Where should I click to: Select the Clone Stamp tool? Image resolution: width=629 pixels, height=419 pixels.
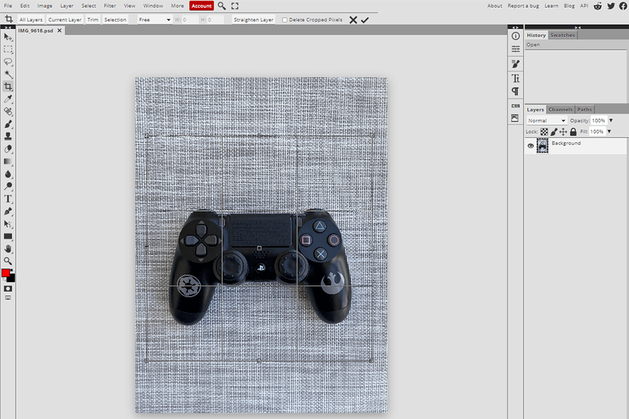[8, 136]
